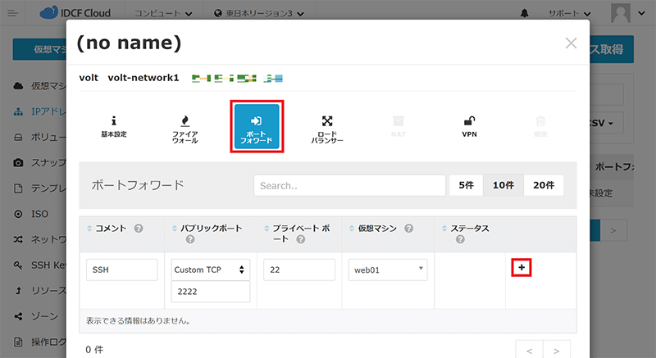Show 5件 entries per page

click(x=466, y=185)
